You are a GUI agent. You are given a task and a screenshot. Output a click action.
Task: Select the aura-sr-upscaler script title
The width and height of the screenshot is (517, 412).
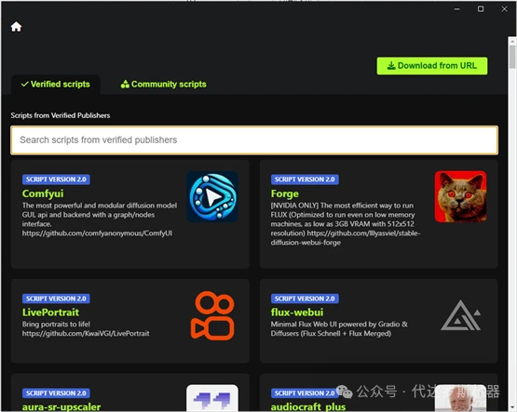point(61,406)
